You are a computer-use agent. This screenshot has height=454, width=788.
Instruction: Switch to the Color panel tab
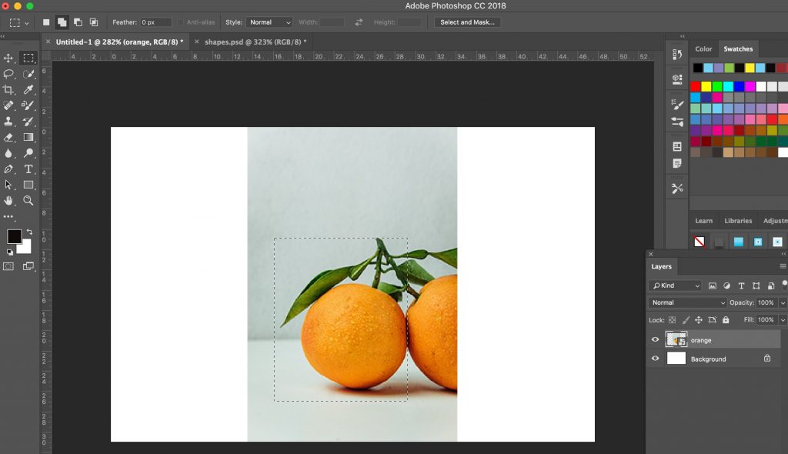(x=703, y=48)
